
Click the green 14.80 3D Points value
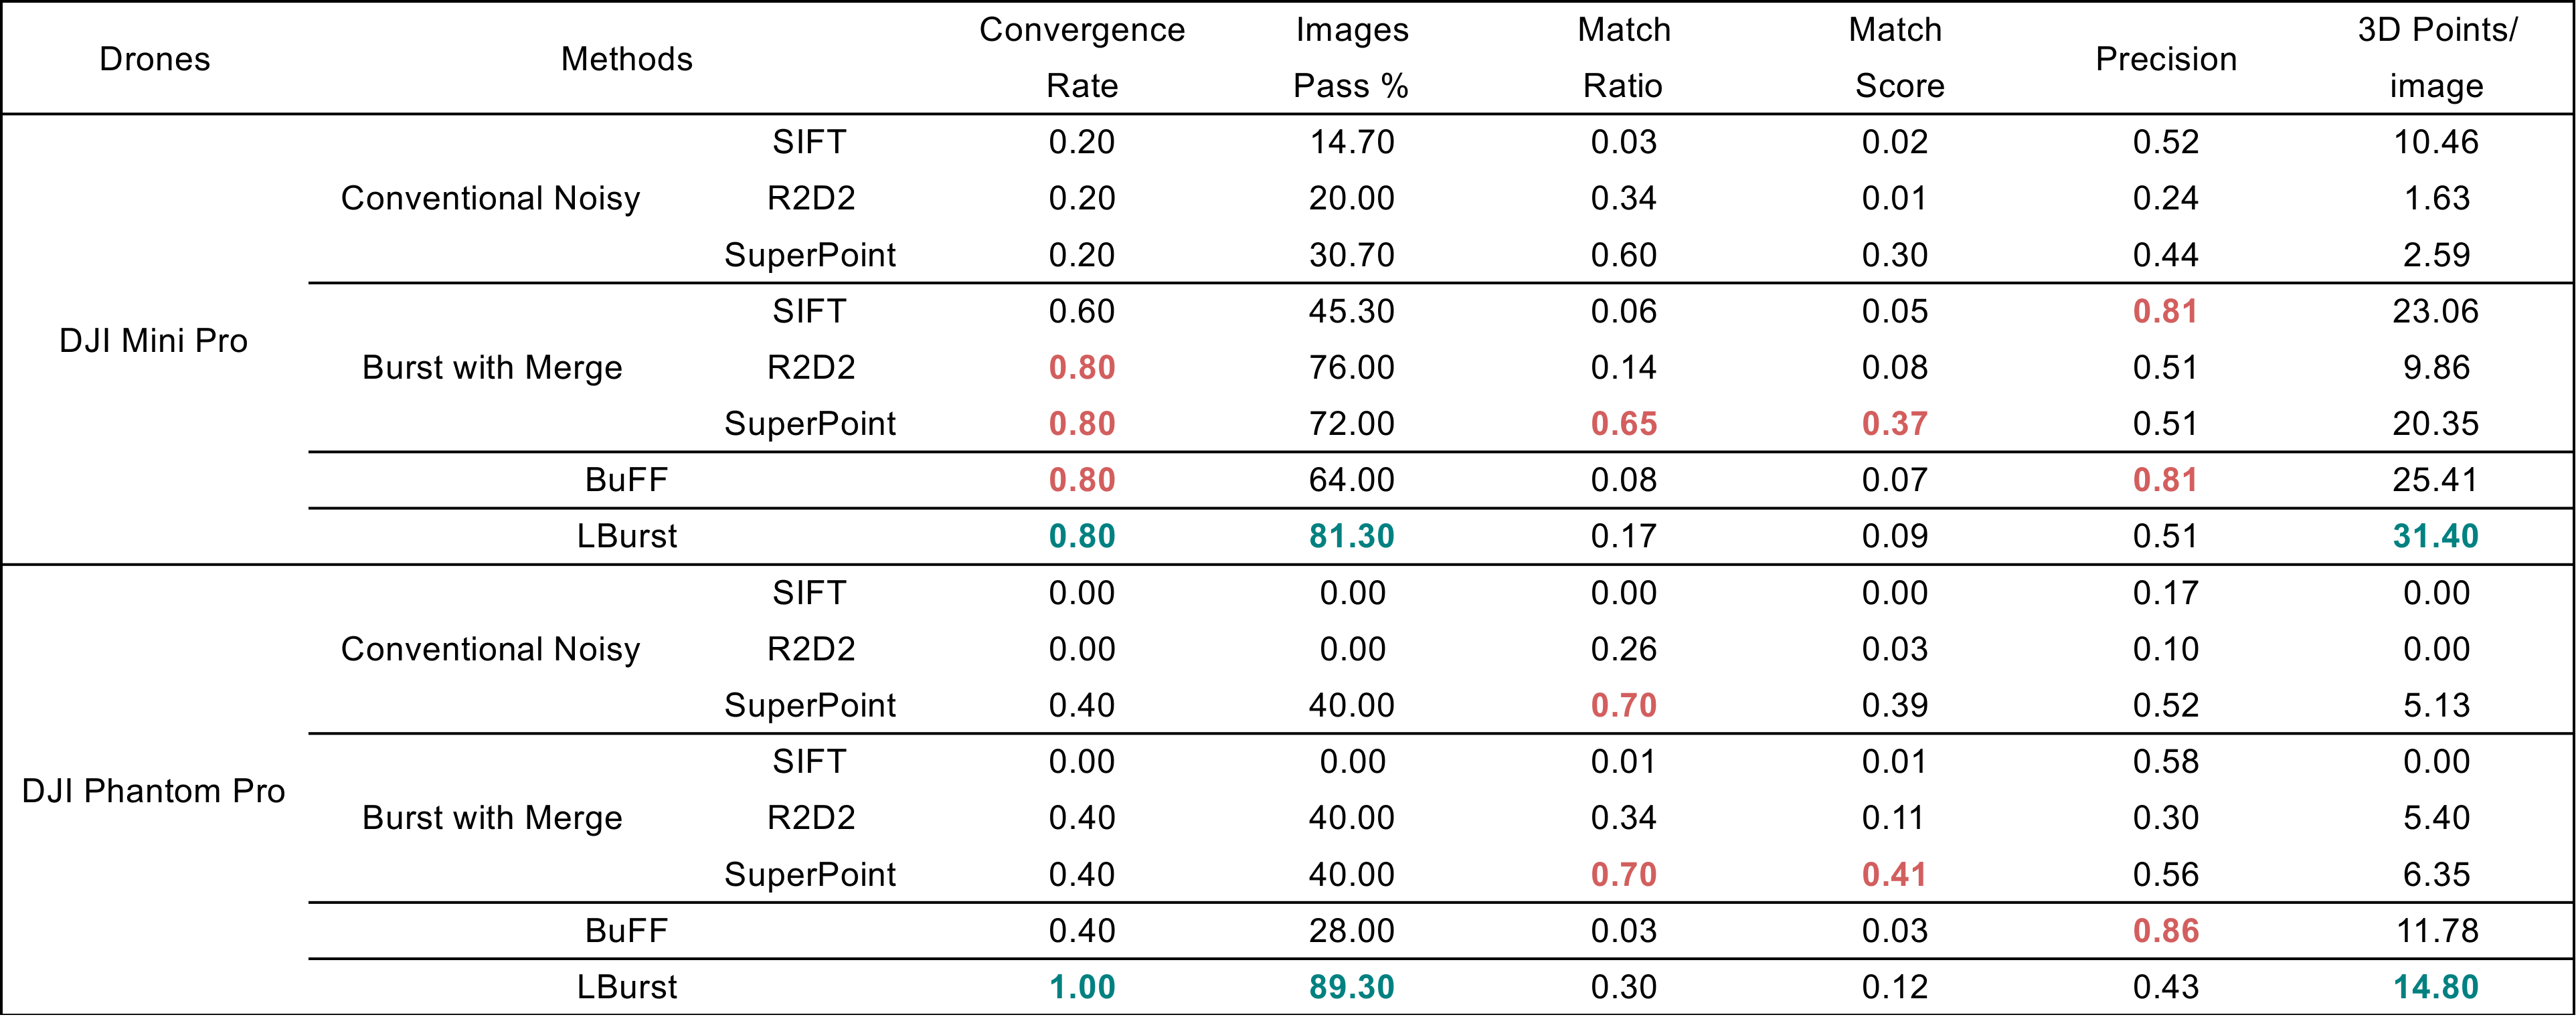pos(2436,987)
